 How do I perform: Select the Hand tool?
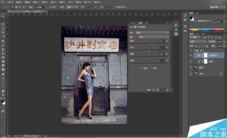click(x=3, y=90)
